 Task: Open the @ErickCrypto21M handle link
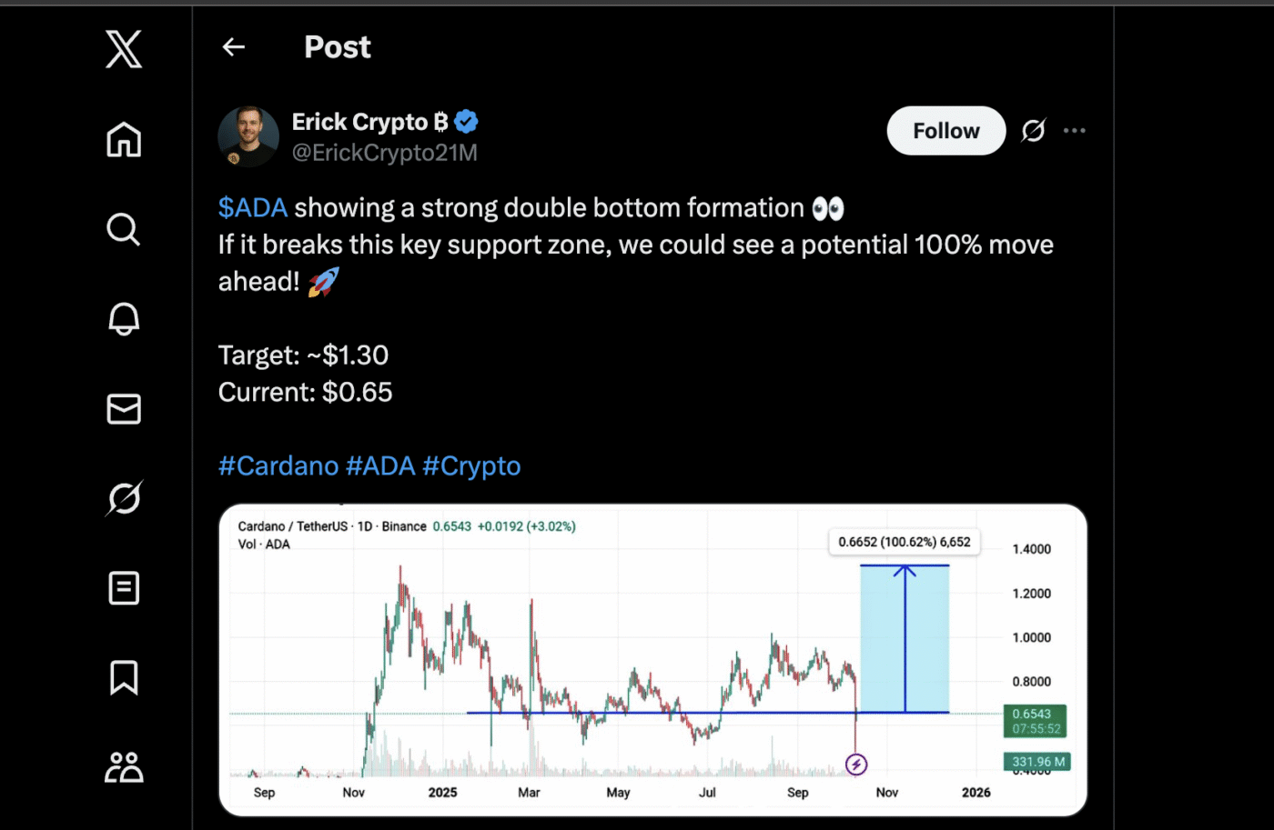(384, 153)
